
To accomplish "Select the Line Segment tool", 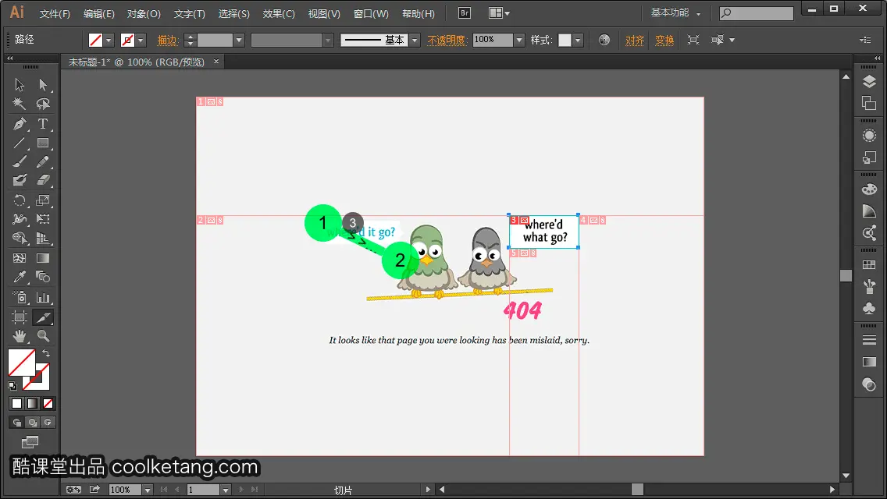I will (x=20, y=143).
